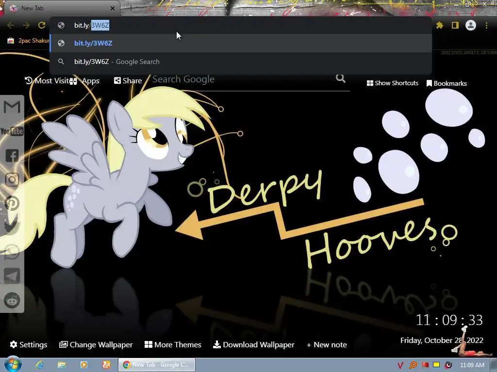Open the 2pac Shakur bookmark

[29, 41]
